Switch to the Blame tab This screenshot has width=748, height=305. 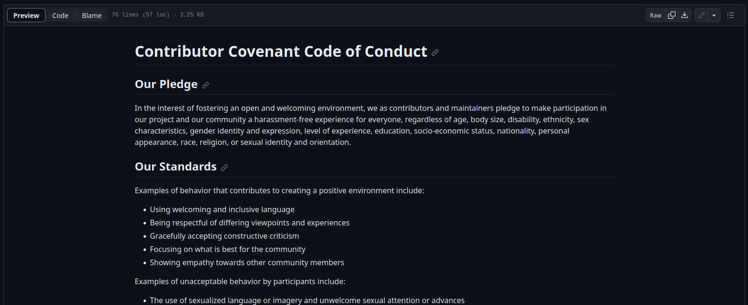(x=91, y=15)
